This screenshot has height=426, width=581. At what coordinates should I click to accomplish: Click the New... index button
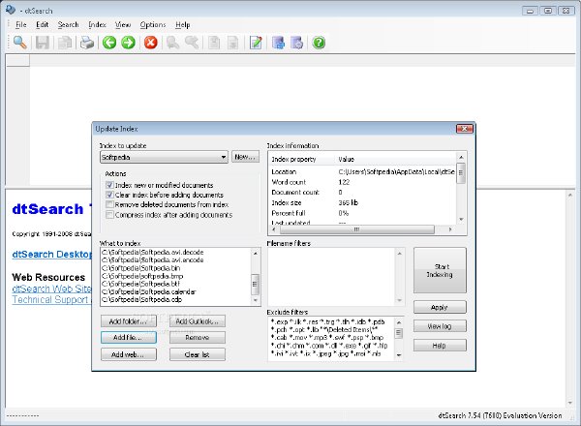pyautogui.click(x=245, y=157)
